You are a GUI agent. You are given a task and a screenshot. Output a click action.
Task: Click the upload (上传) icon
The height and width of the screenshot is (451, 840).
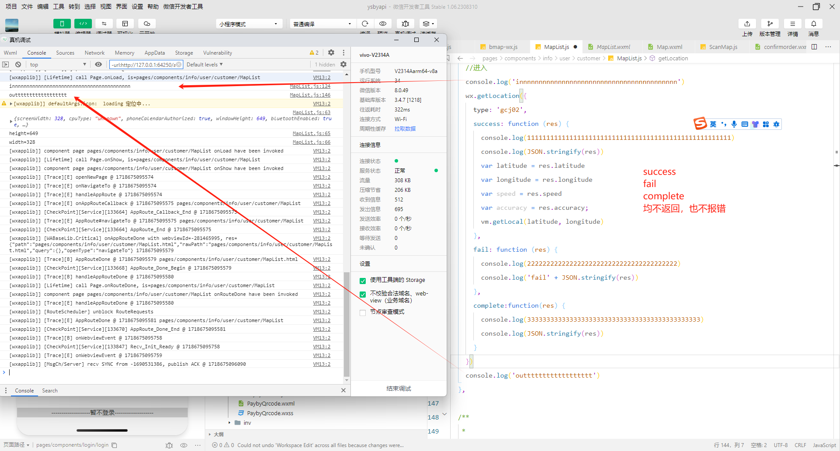coord(747,24)
